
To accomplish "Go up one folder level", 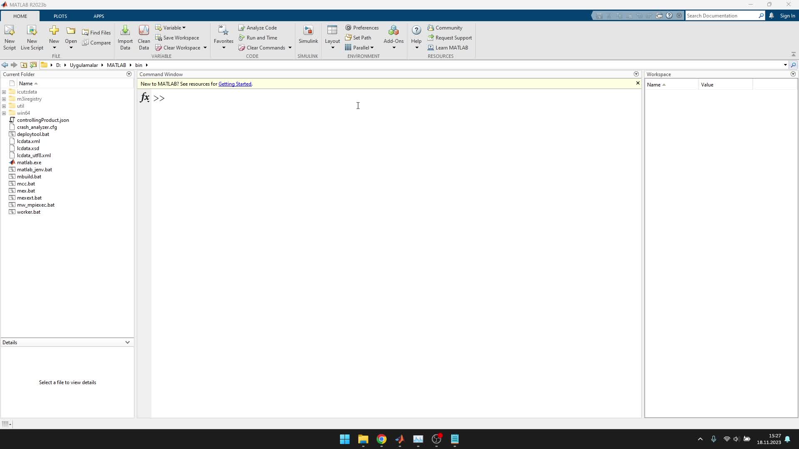I will click(x=24, y=65).
